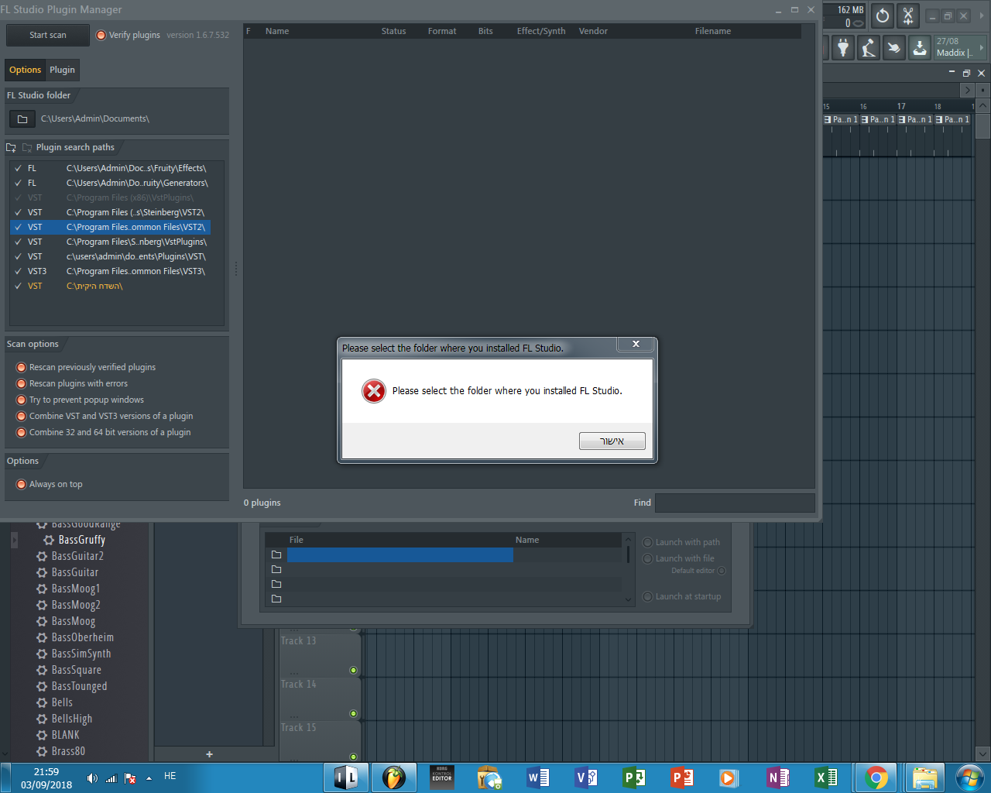
Task: Open PowerPoint from the taskbar
Action: pyautogui.click(x=681, y=778)
